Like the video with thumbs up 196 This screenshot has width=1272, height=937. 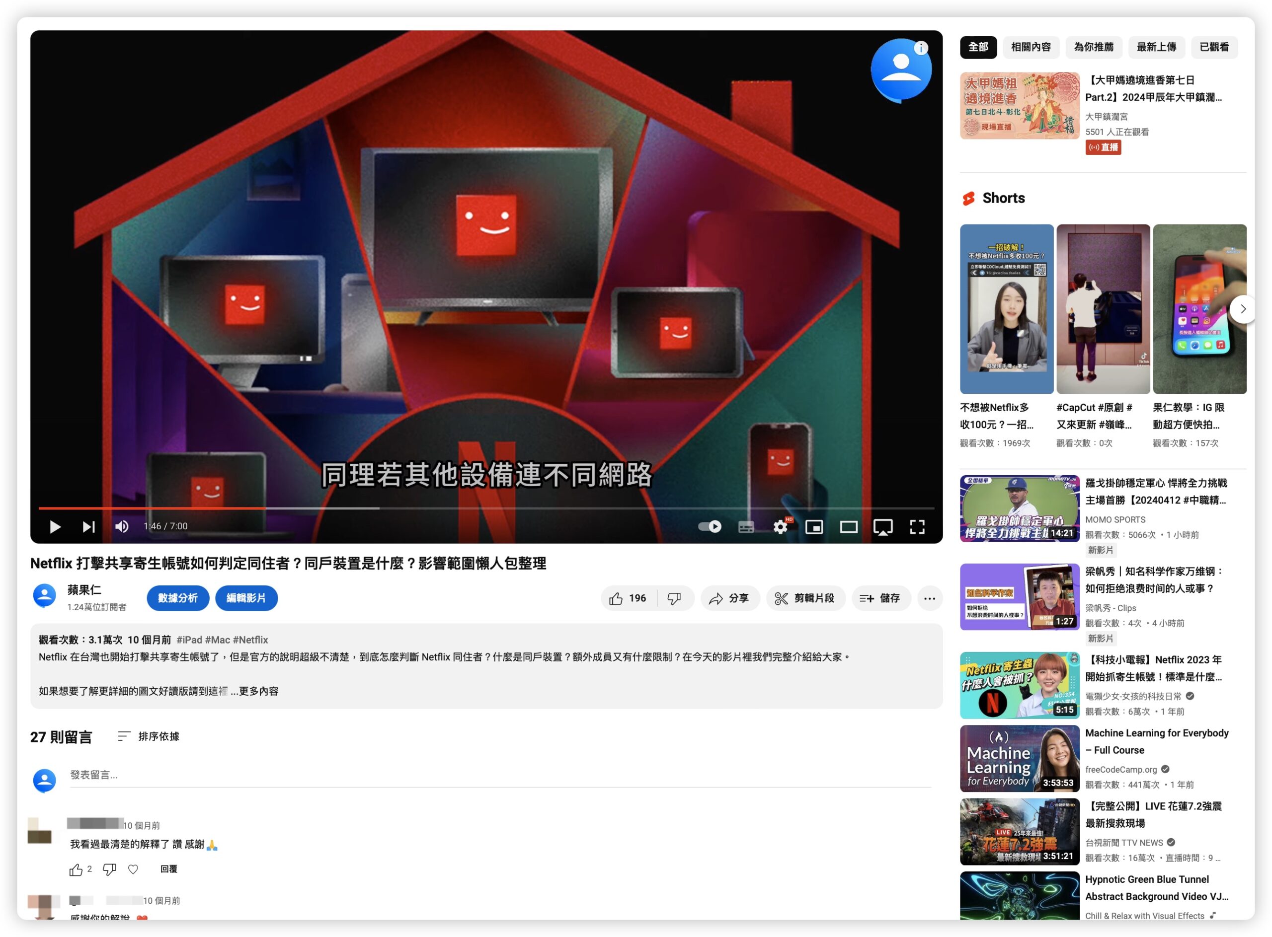tap(629, 598)
